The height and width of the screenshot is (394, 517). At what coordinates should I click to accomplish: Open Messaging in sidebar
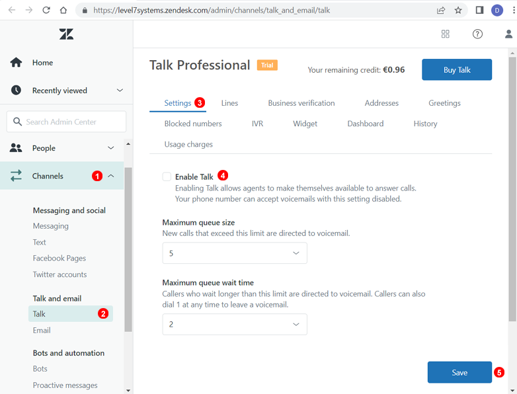point(51,226)
